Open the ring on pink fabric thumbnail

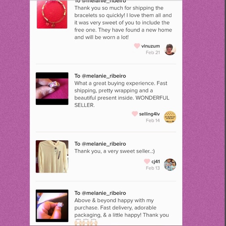tap(52, 88)
